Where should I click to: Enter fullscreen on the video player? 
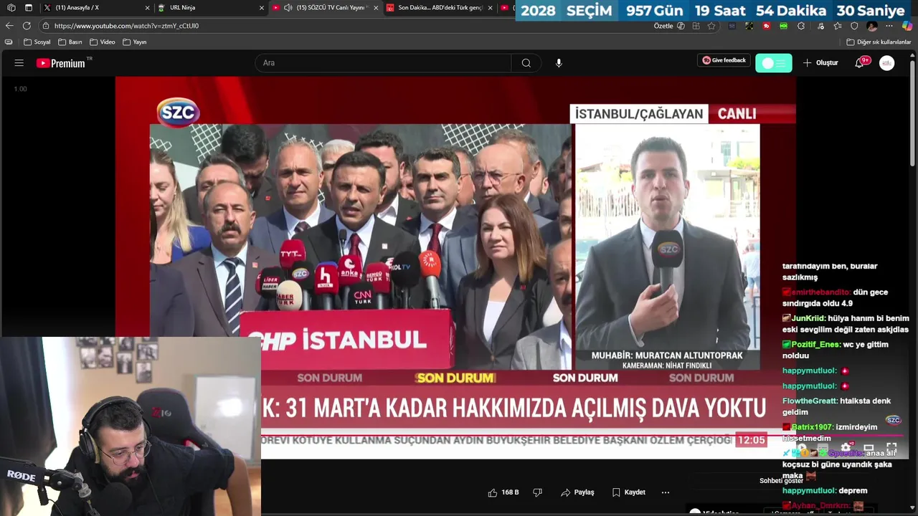pos(891,448)
